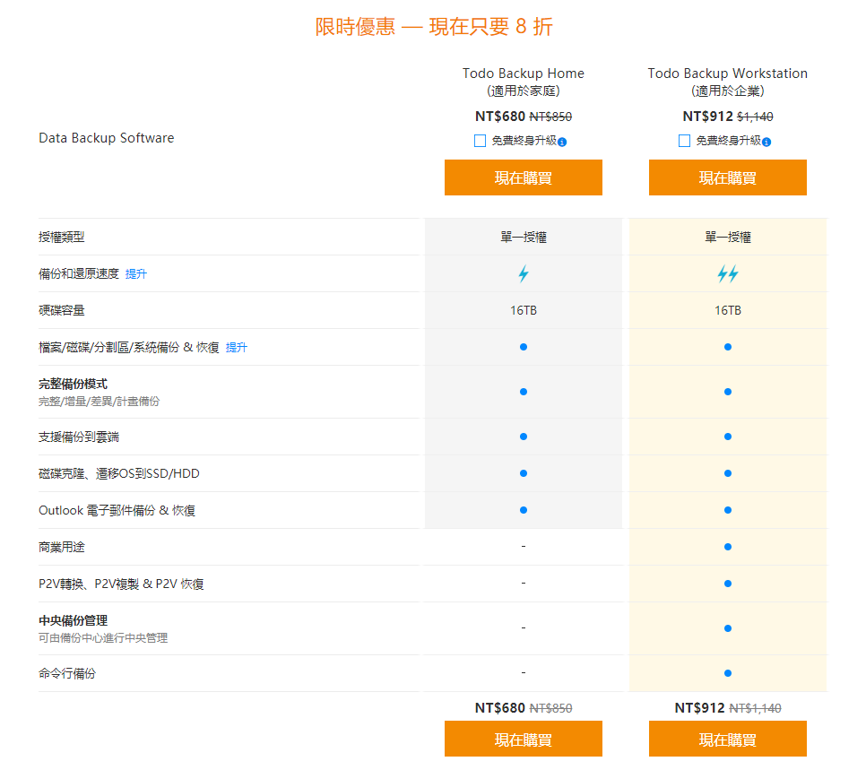Click the 磁碟克隆、遷移OS到SSD/HDD row label
Screen dimensions: 866x770
(119, 474)
